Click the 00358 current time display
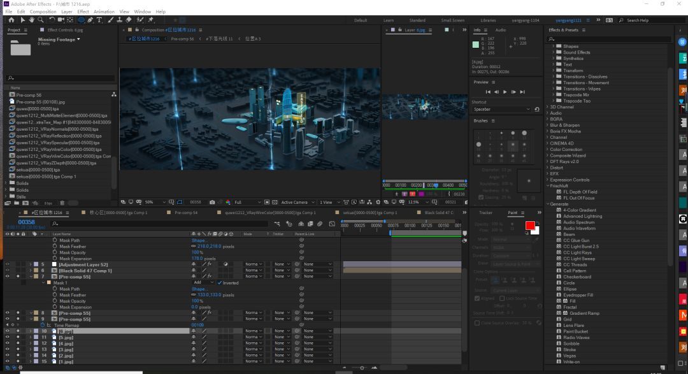 click(x=26, y=222)
